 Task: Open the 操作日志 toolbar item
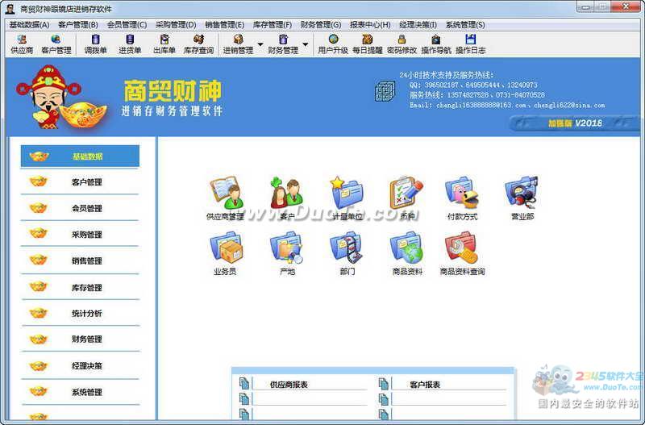click(471, 44)
